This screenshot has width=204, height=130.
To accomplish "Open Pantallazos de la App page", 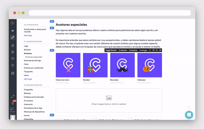I will (33, 108).
